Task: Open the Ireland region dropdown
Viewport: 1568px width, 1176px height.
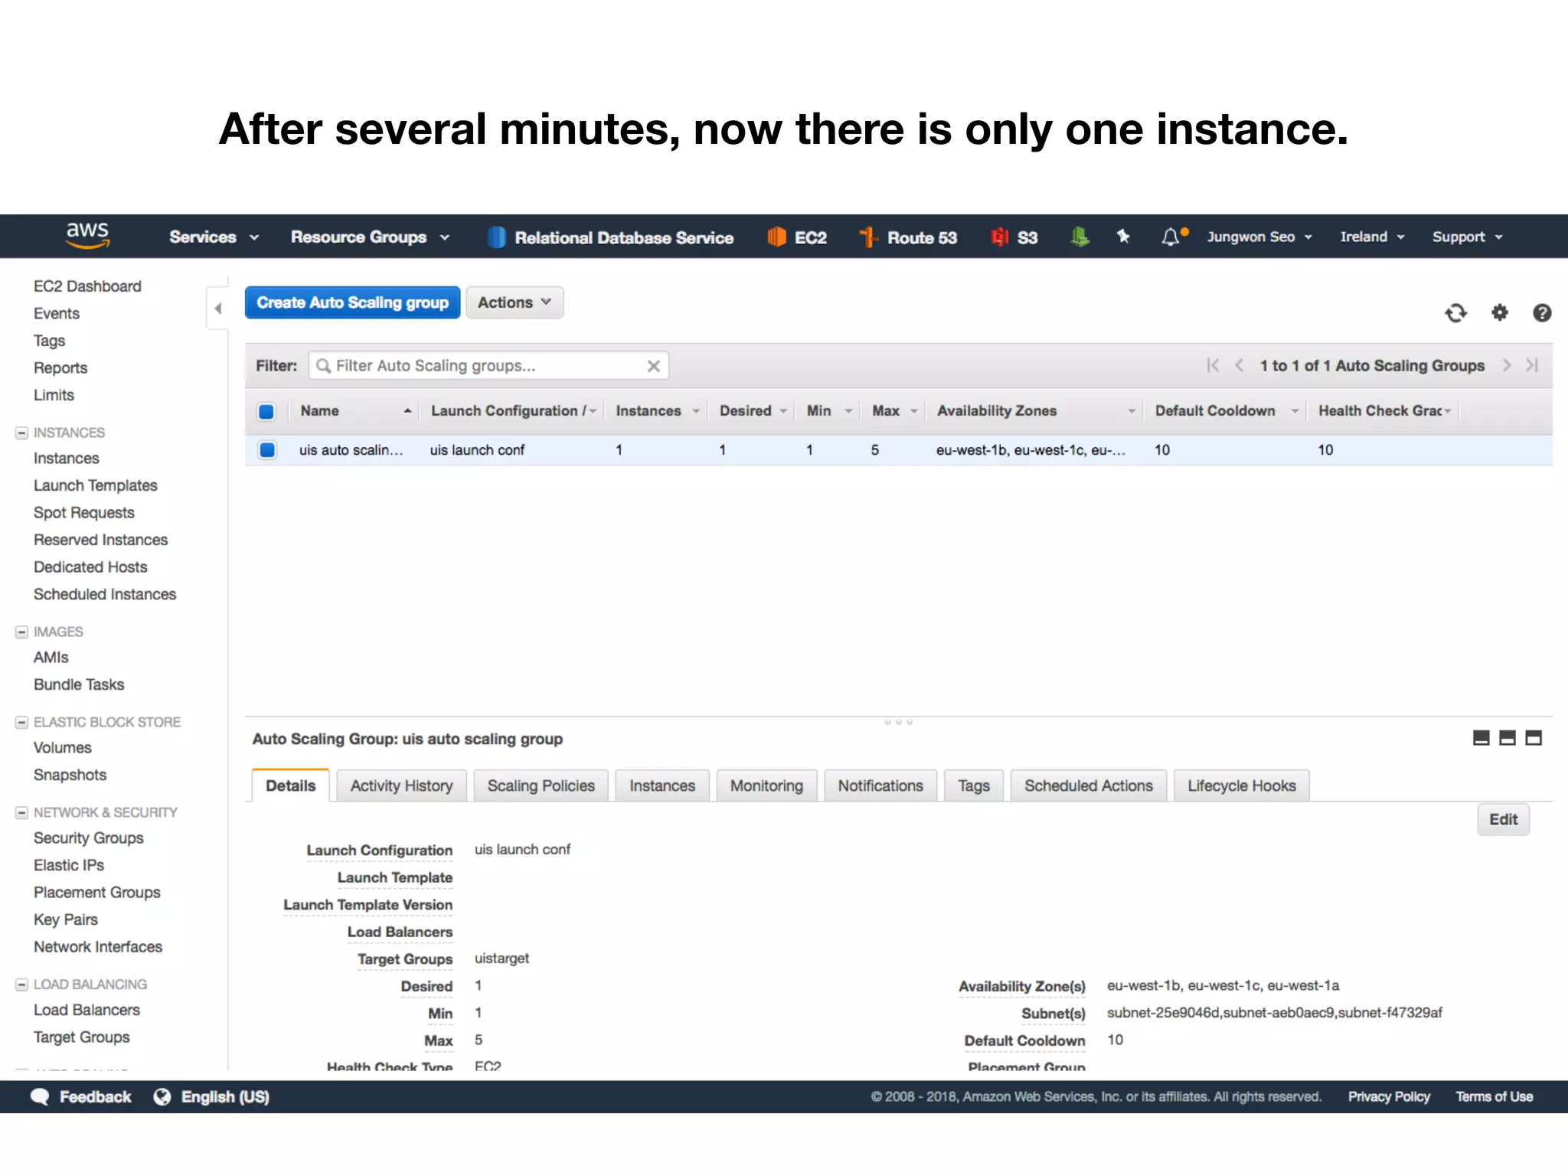Action: pyautogui.click(x=1371, y=237)
